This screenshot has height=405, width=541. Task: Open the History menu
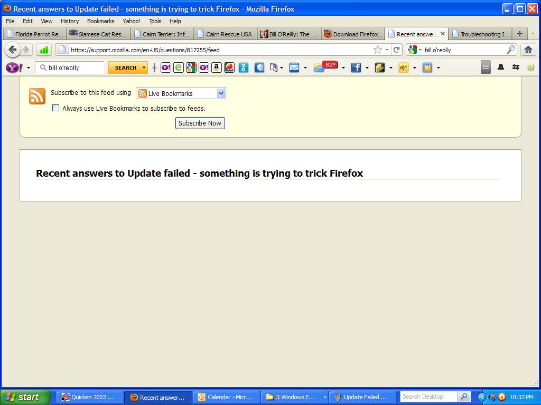click(70, 21)
